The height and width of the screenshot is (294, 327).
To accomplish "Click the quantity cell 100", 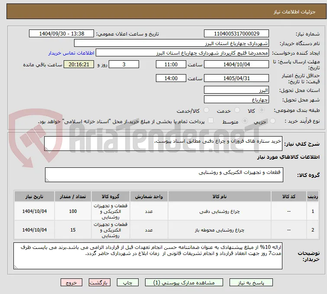I will [x=73, y=211].
